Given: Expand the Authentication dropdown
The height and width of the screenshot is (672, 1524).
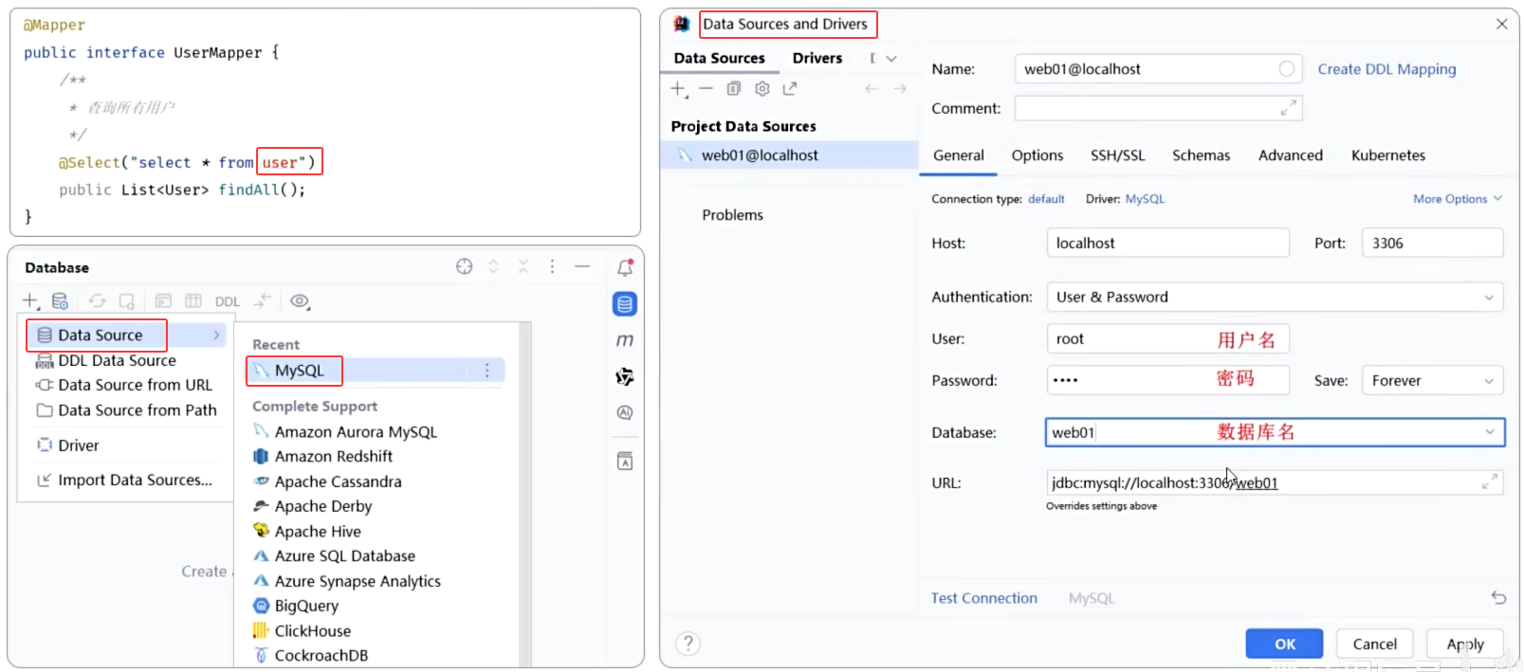Looking at the screenshot, I should (1488, 298).
